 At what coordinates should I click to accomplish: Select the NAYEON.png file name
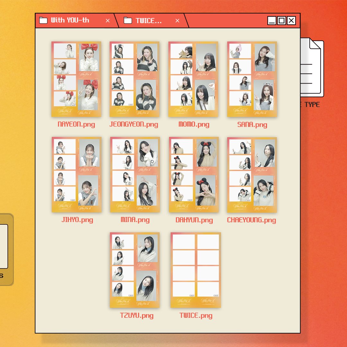pyautogui.click(x=76, y=124)
